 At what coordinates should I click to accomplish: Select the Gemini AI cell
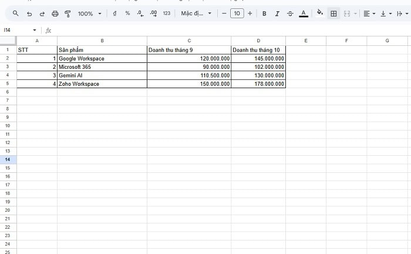pos(102,75)
